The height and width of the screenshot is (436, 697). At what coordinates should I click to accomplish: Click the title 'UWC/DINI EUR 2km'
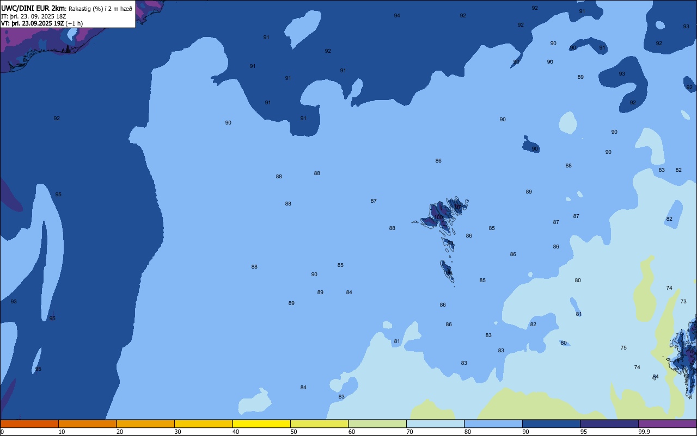(33, 8)
